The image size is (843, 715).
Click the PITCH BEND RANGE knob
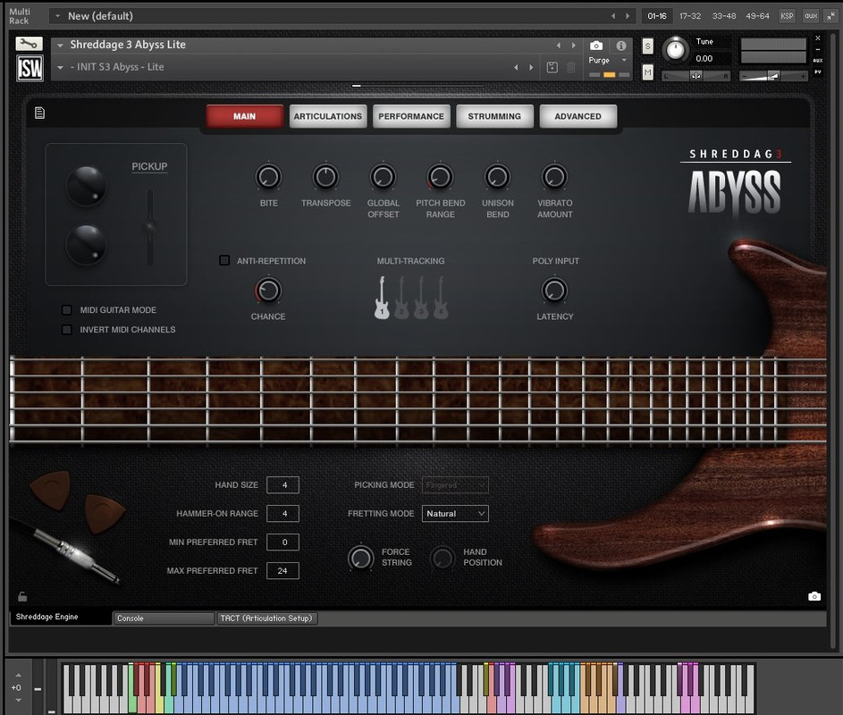441,176
